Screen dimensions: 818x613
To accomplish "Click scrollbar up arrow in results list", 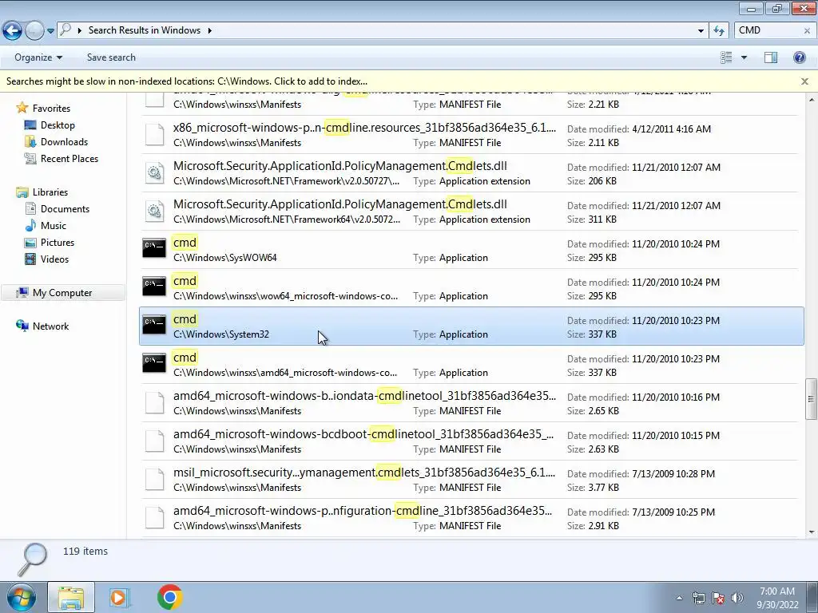I will click(812, 99).
